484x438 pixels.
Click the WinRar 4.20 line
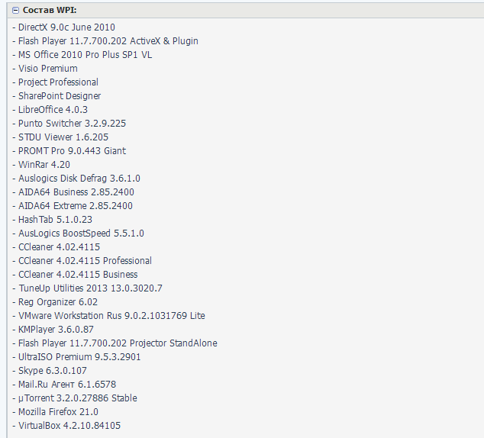coord(44,165)
